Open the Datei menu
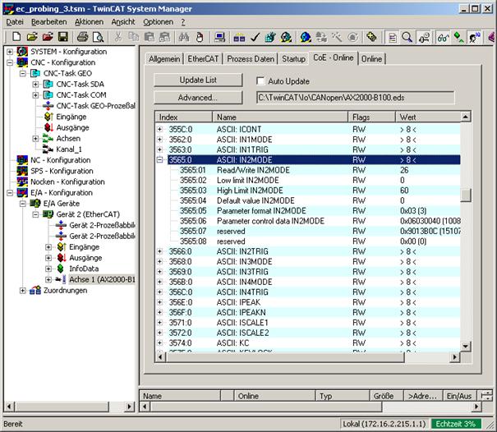497x432 pixels. (x=15, y=22)
